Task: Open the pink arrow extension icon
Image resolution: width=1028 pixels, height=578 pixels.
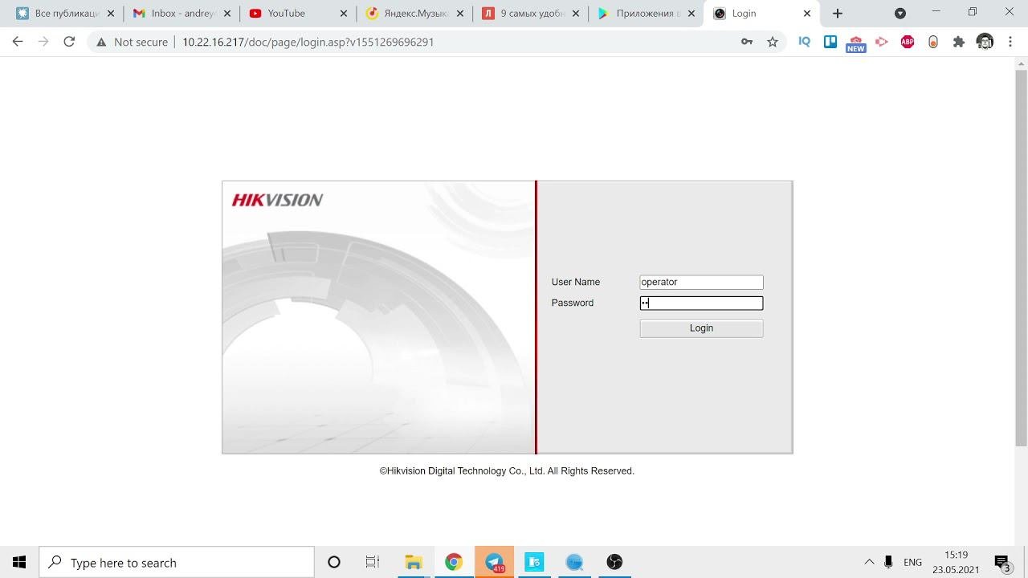Action: click(x=882, y=42)
